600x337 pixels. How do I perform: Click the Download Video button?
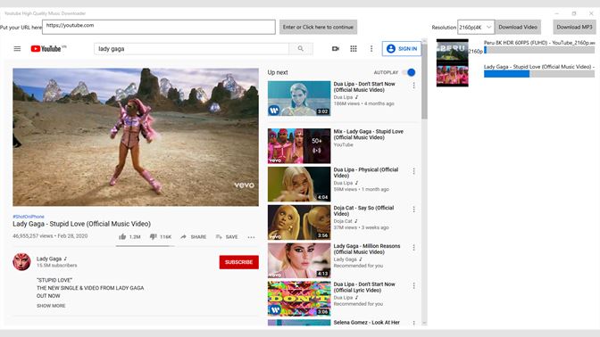(518, 27)
